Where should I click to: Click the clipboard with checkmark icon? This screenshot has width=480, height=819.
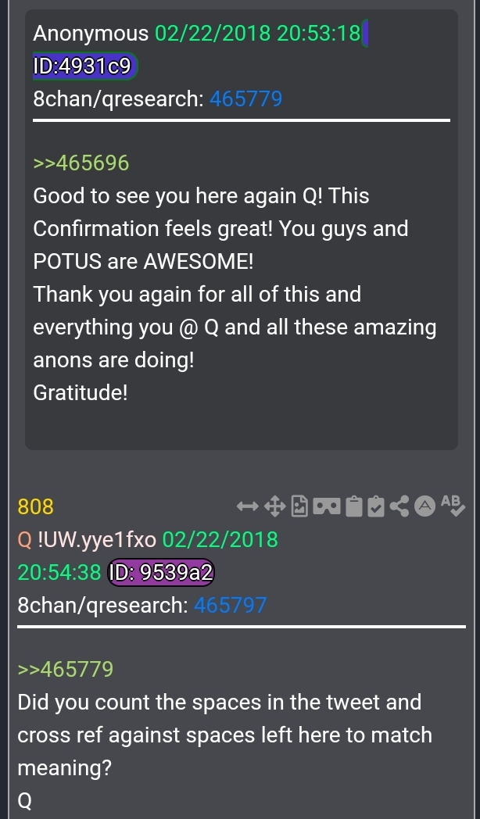[376, 506]
